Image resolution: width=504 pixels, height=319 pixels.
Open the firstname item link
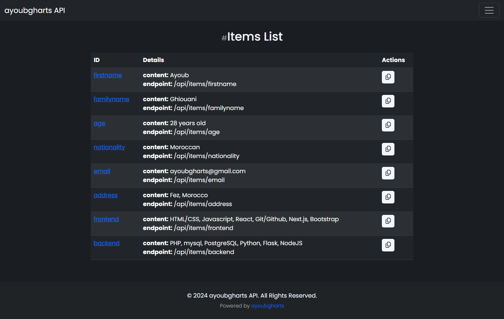pos(107,75)
